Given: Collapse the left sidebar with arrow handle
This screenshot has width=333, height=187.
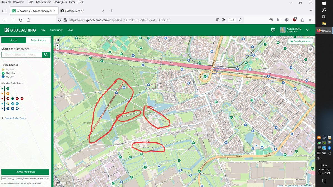Looking at the screenshot, I should click(x=52, y=111).
